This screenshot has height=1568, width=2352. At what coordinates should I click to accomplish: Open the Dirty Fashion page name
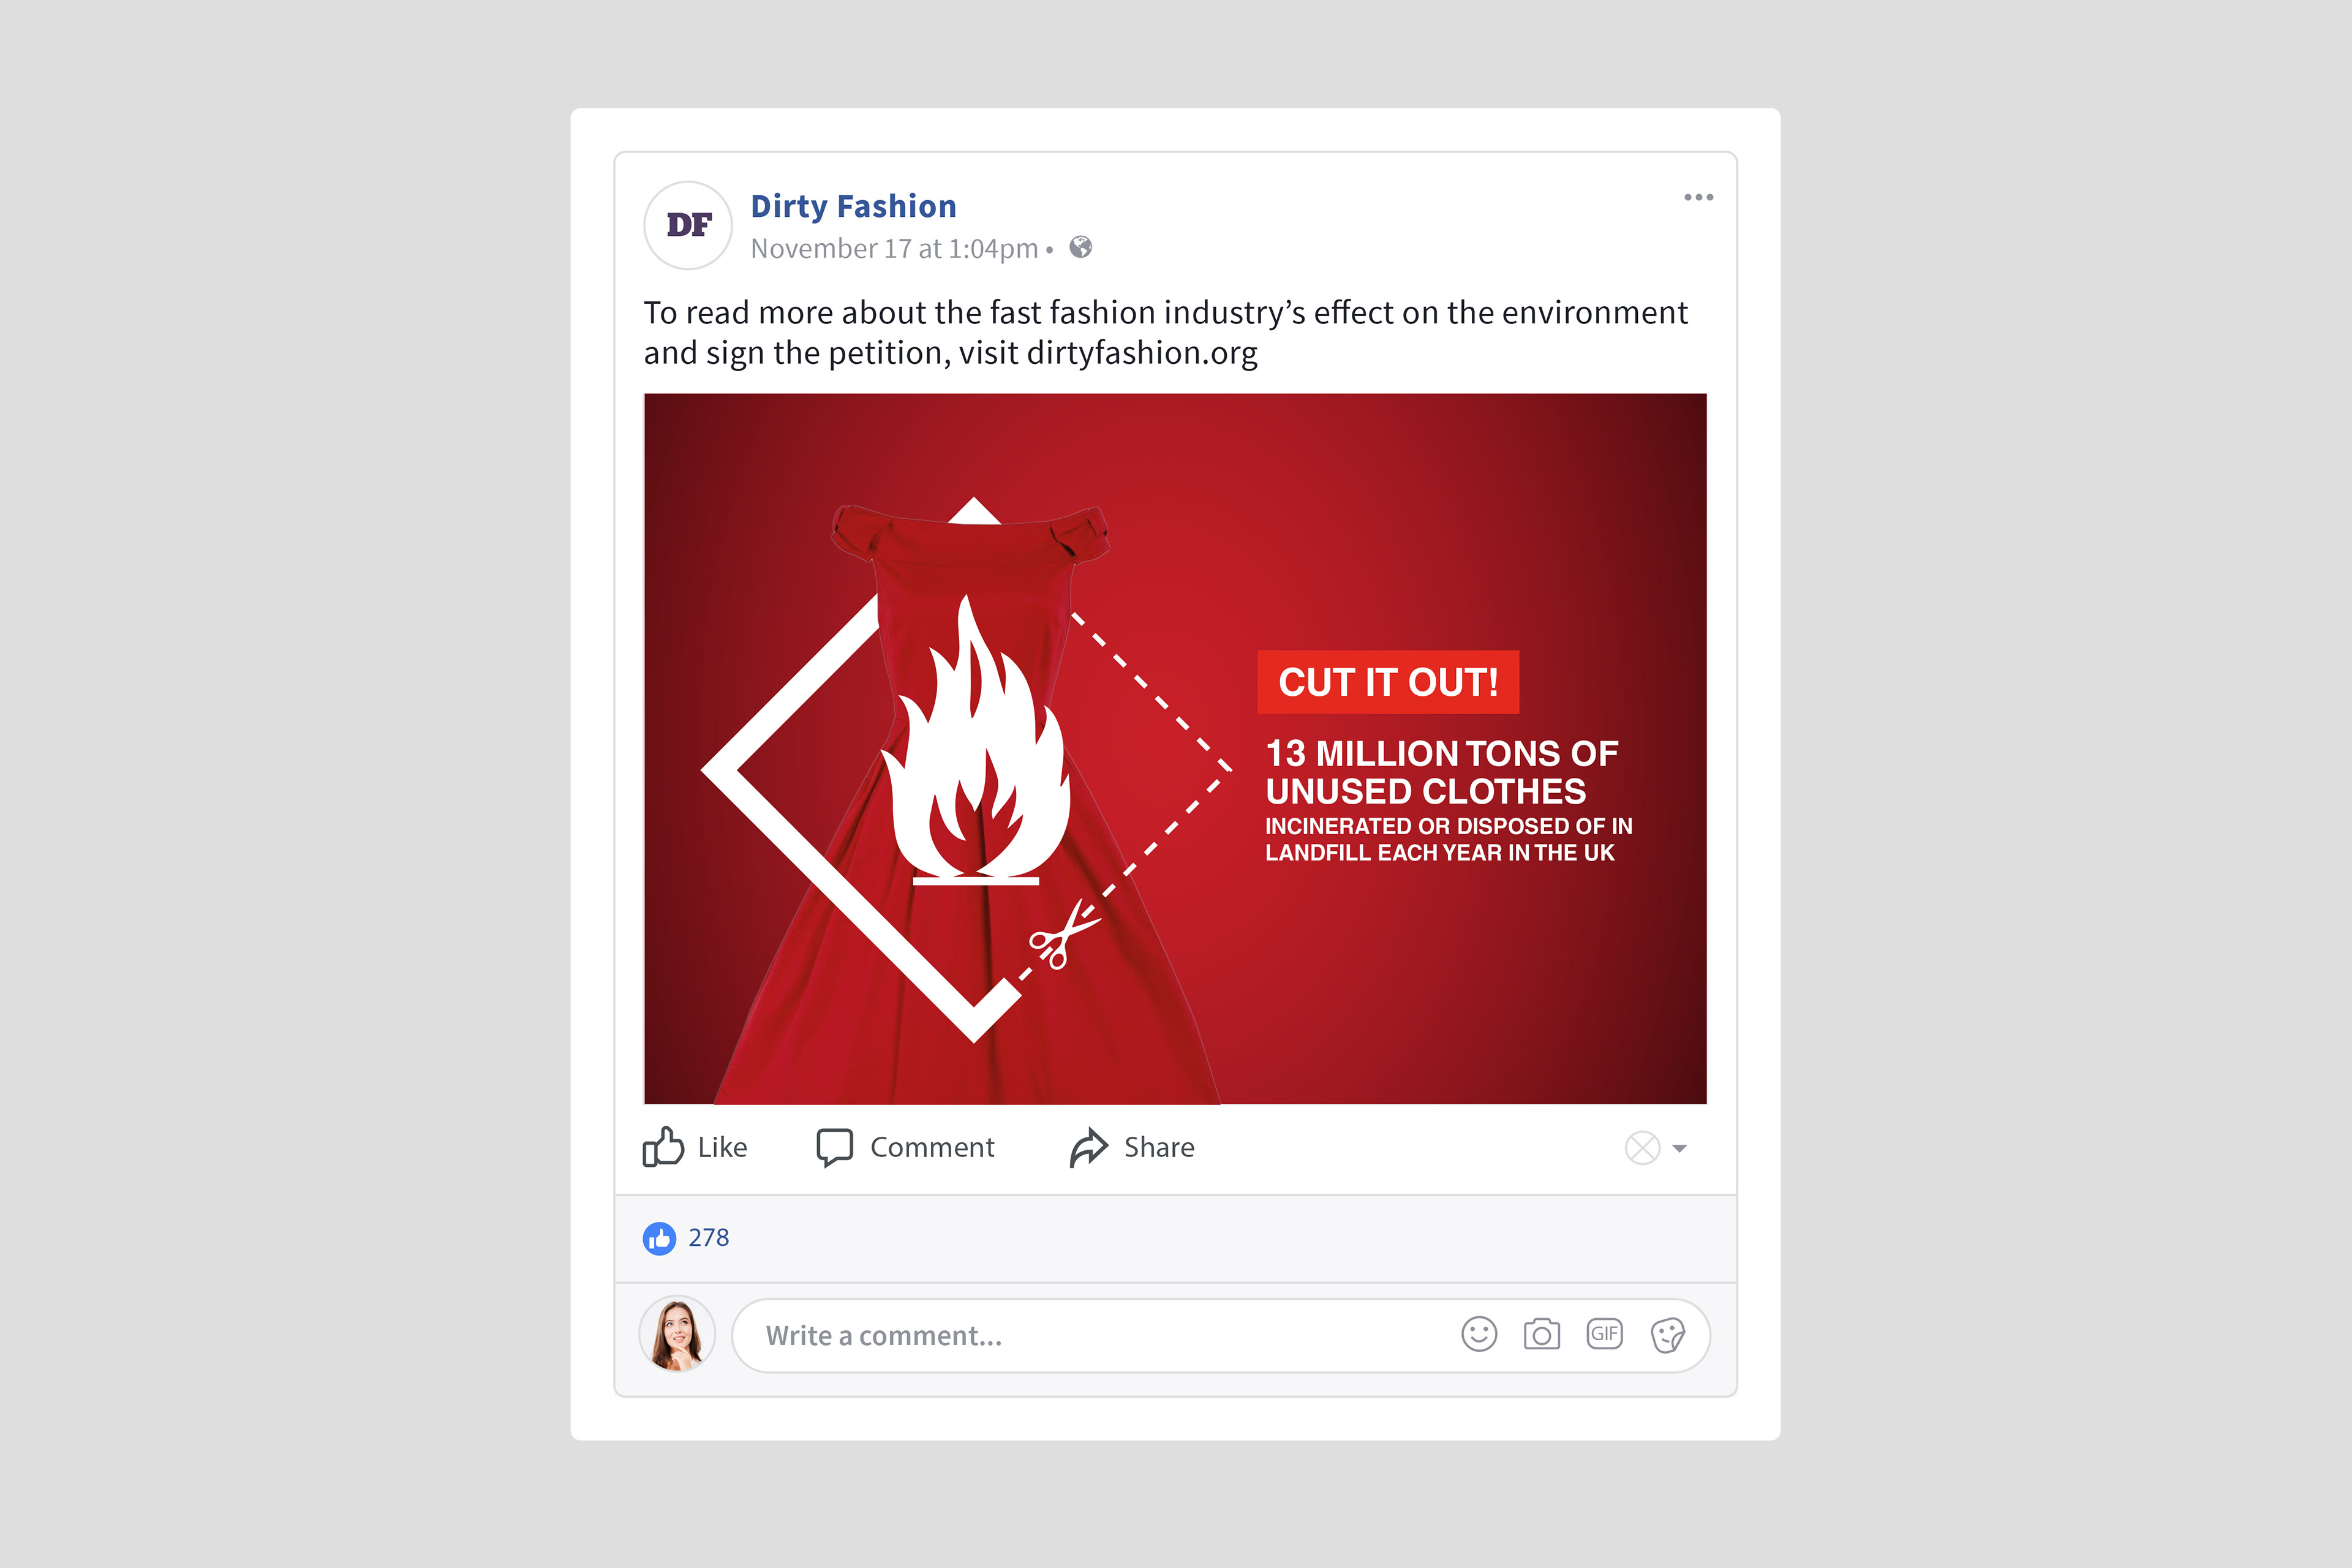854,206
